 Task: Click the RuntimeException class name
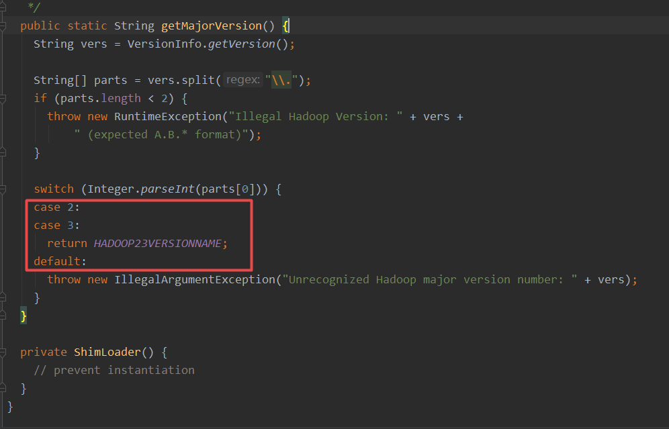pyautogui.click(x=168, y=116)
